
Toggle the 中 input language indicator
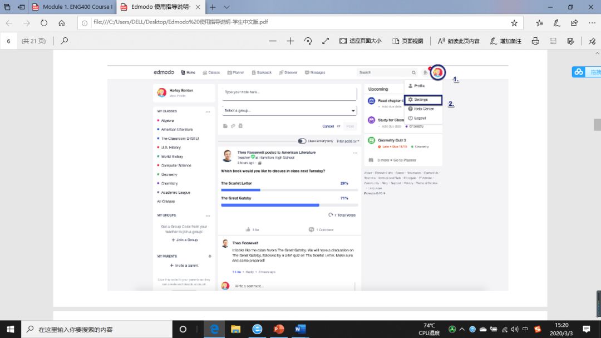[x=525, y=329]
